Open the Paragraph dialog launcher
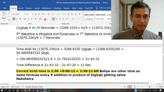The width and height of the screenshot is (164, 92). 81,24
